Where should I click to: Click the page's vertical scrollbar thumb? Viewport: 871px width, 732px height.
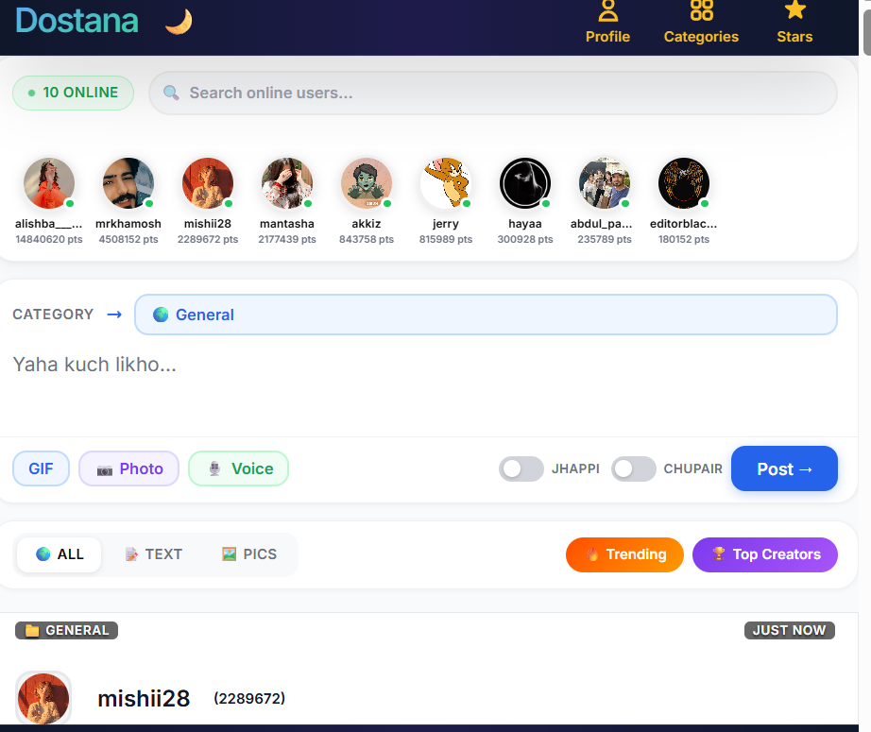point(866,32)
